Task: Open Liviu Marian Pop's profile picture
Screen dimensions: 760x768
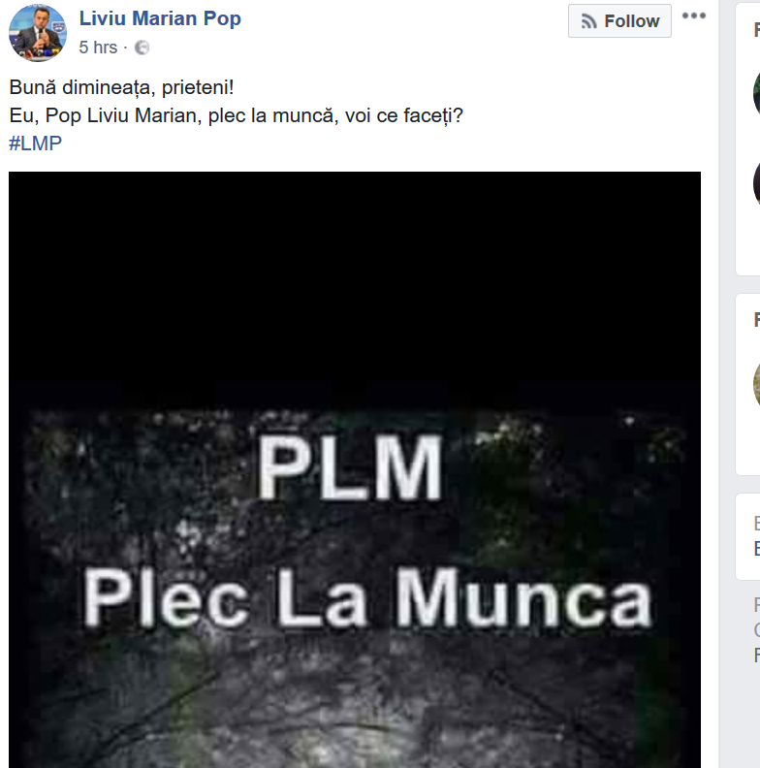Action: tap(38, 33)
